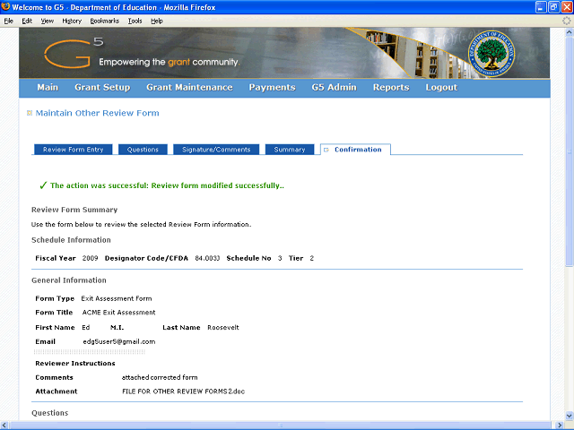
Task: Open Grant Setup navigation item
Action: [x=102, y=88]
